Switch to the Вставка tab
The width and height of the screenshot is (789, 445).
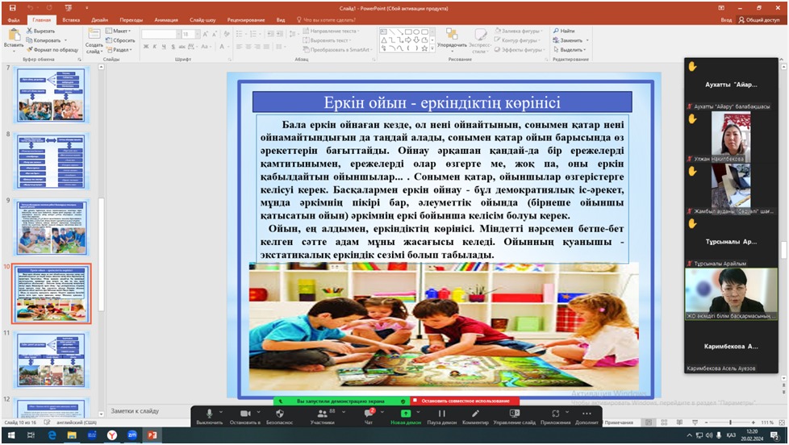(71, 20)
